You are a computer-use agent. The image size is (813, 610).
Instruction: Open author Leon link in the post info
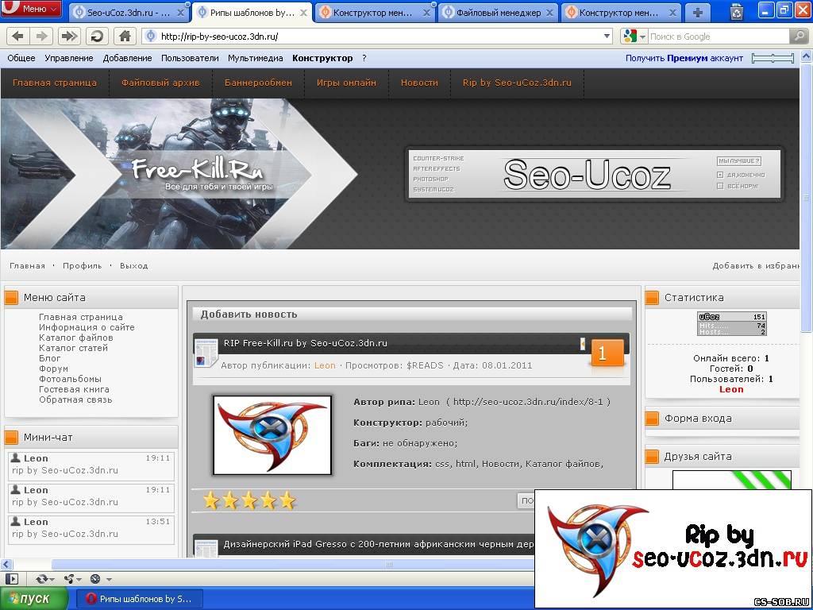click(325, 365)
